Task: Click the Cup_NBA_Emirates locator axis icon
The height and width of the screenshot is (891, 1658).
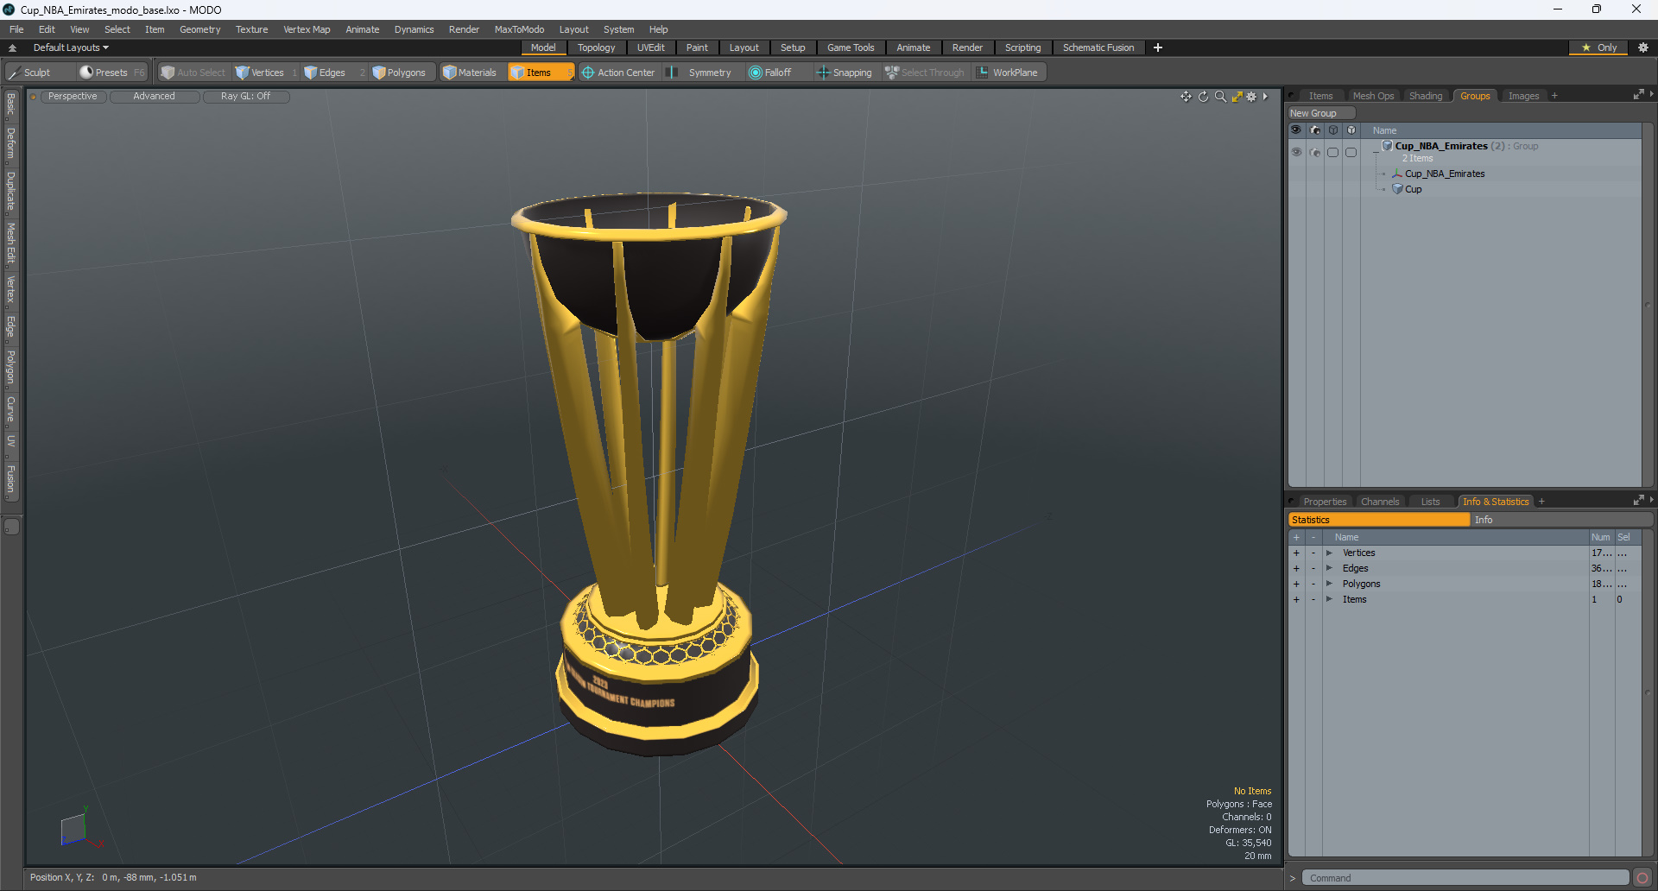Action: (1397, 174)
